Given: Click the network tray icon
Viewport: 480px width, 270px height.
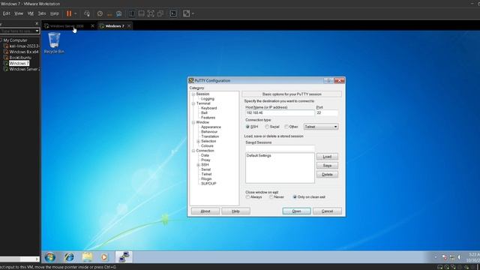Looking at the screenshot, I should [451, 257].
